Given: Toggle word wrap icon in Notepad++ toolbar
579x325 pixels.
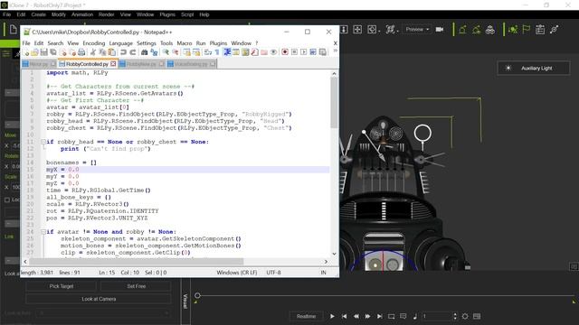Looking at the screenshot, I should (208, 52).
